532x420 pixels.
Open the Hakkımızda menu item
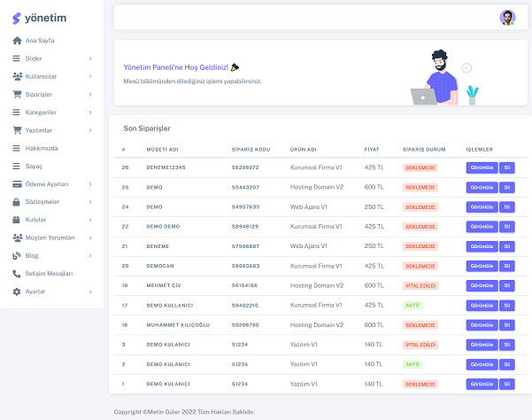click(x=42, y=148)
